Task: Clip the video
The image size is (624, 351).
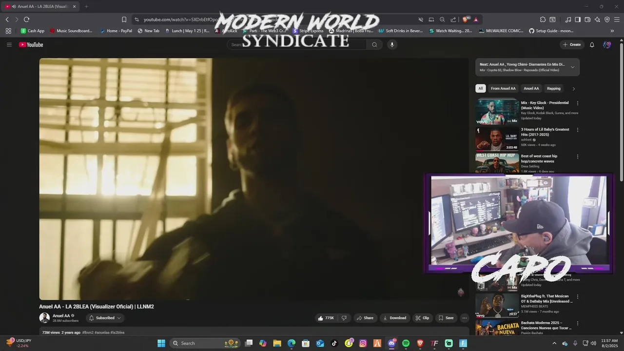Action: (x=422, y=318)
